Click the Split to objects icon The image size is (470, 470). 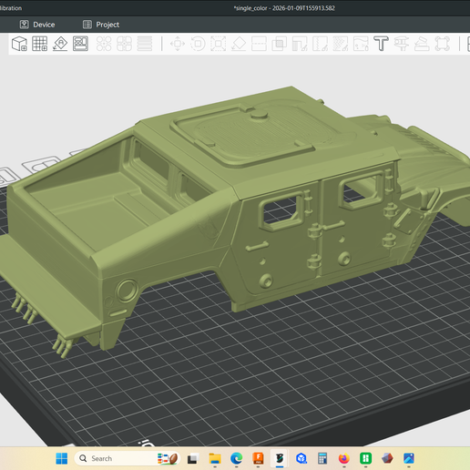click(x=104, y=44)
